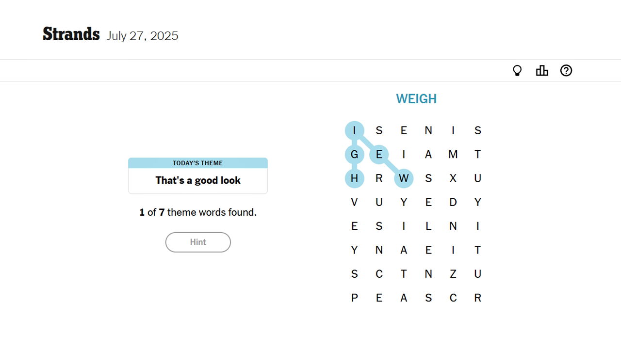Click the Hint button

pos(198,242)
